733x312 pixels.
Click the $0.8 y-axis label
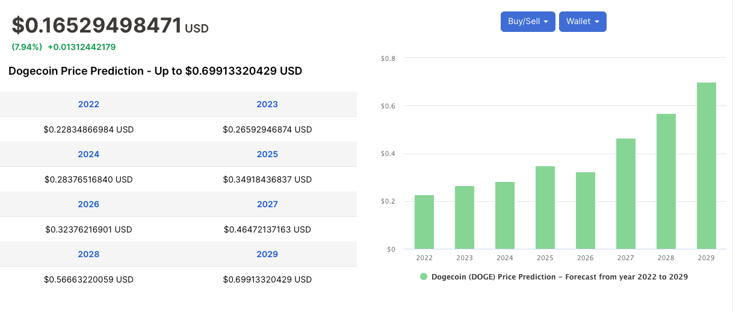pos(388,58)
